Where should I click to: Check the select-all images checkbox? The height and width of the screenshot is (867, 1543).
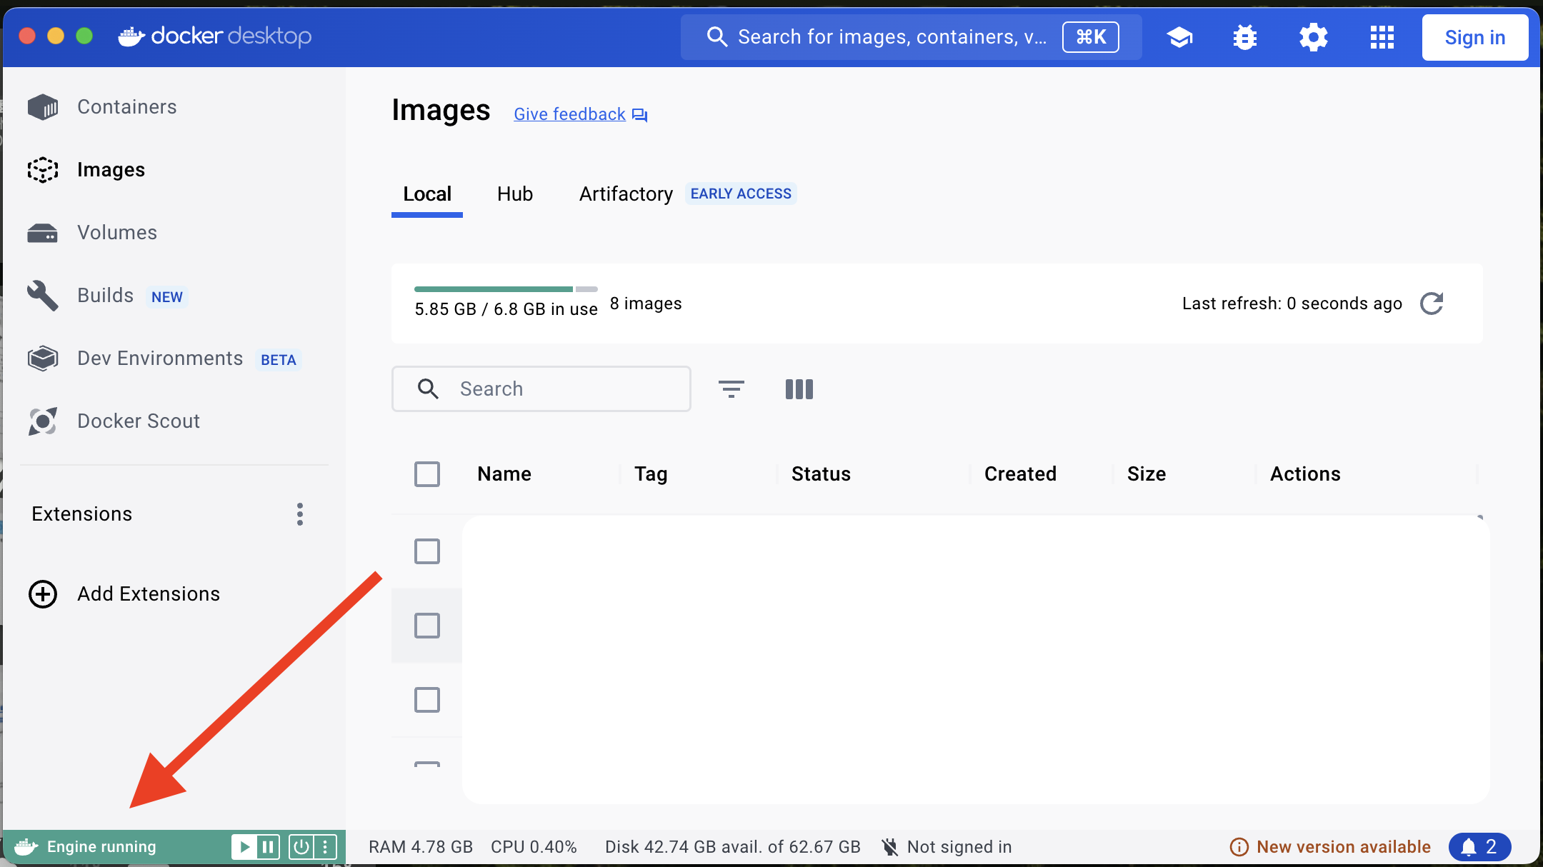point(426,473)
